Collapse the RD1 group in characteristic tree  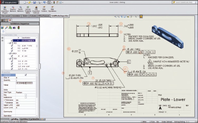8,43
